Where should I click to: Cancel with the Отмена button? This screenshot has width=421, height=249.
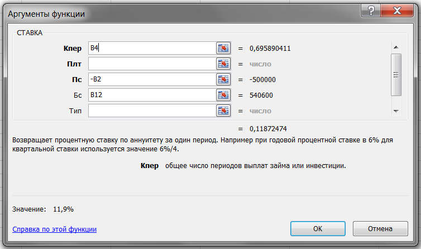380,228
